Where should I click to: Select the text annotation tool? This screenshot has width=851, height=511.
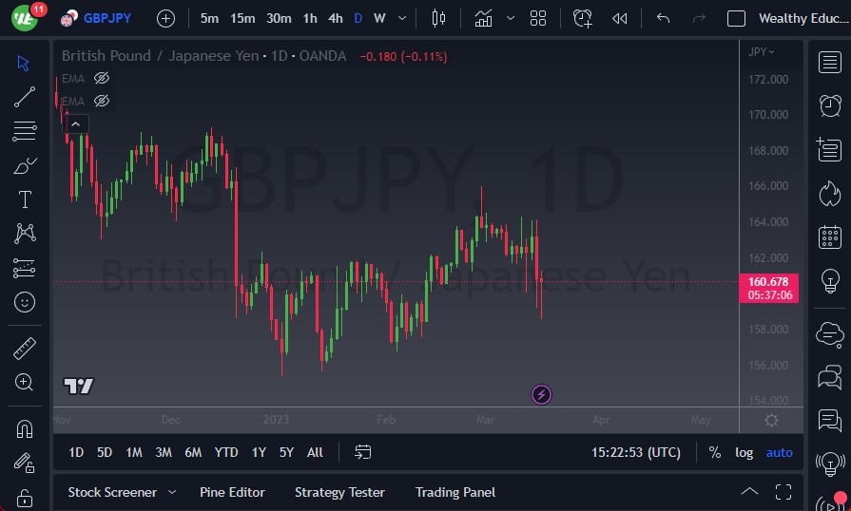[25, 199]
